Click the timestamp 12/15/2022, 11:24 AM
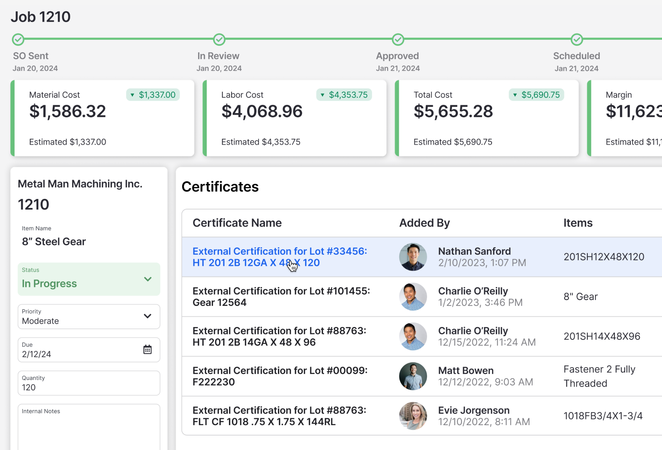The image size is (662, 450). coord(487,342)
